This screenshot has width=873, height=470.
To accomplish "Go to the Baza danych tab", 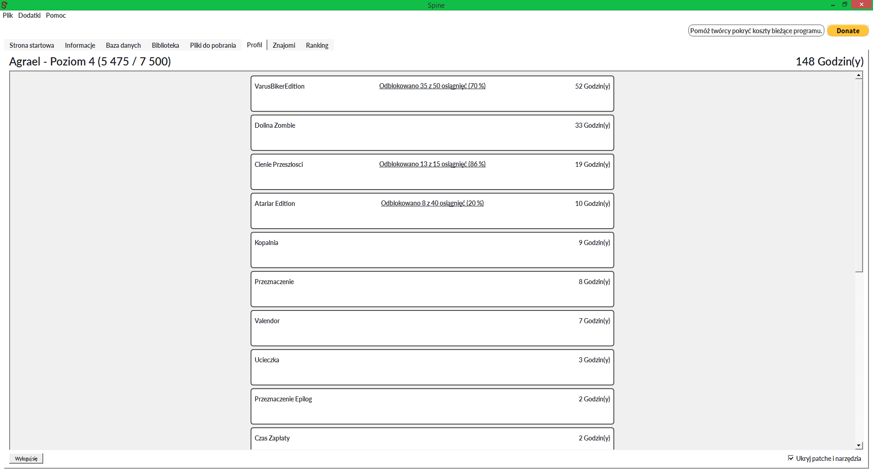I will coord(123,45).
